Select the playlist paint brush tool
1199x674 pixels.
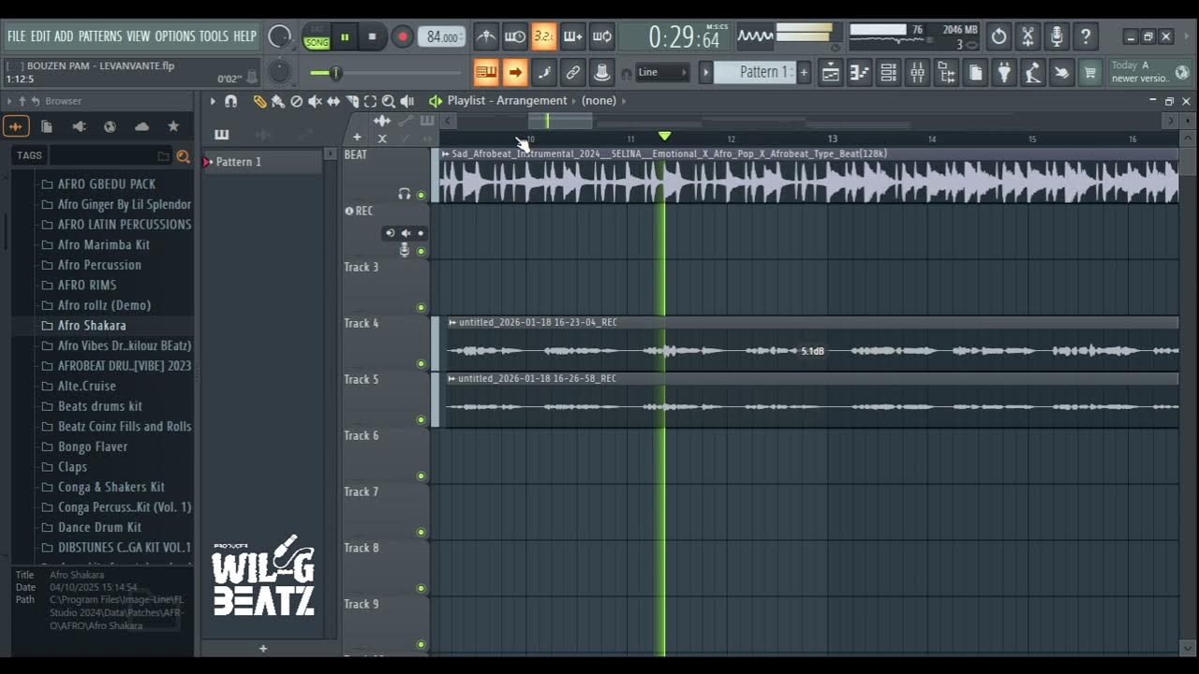pos(278,101)
